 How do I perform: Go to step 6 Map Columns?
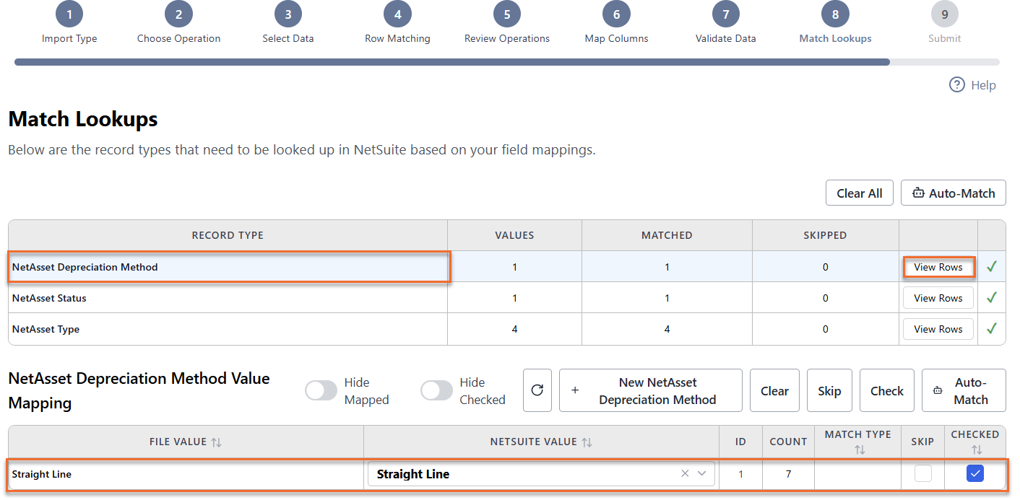pyautogui.click(x=616, y=22)
